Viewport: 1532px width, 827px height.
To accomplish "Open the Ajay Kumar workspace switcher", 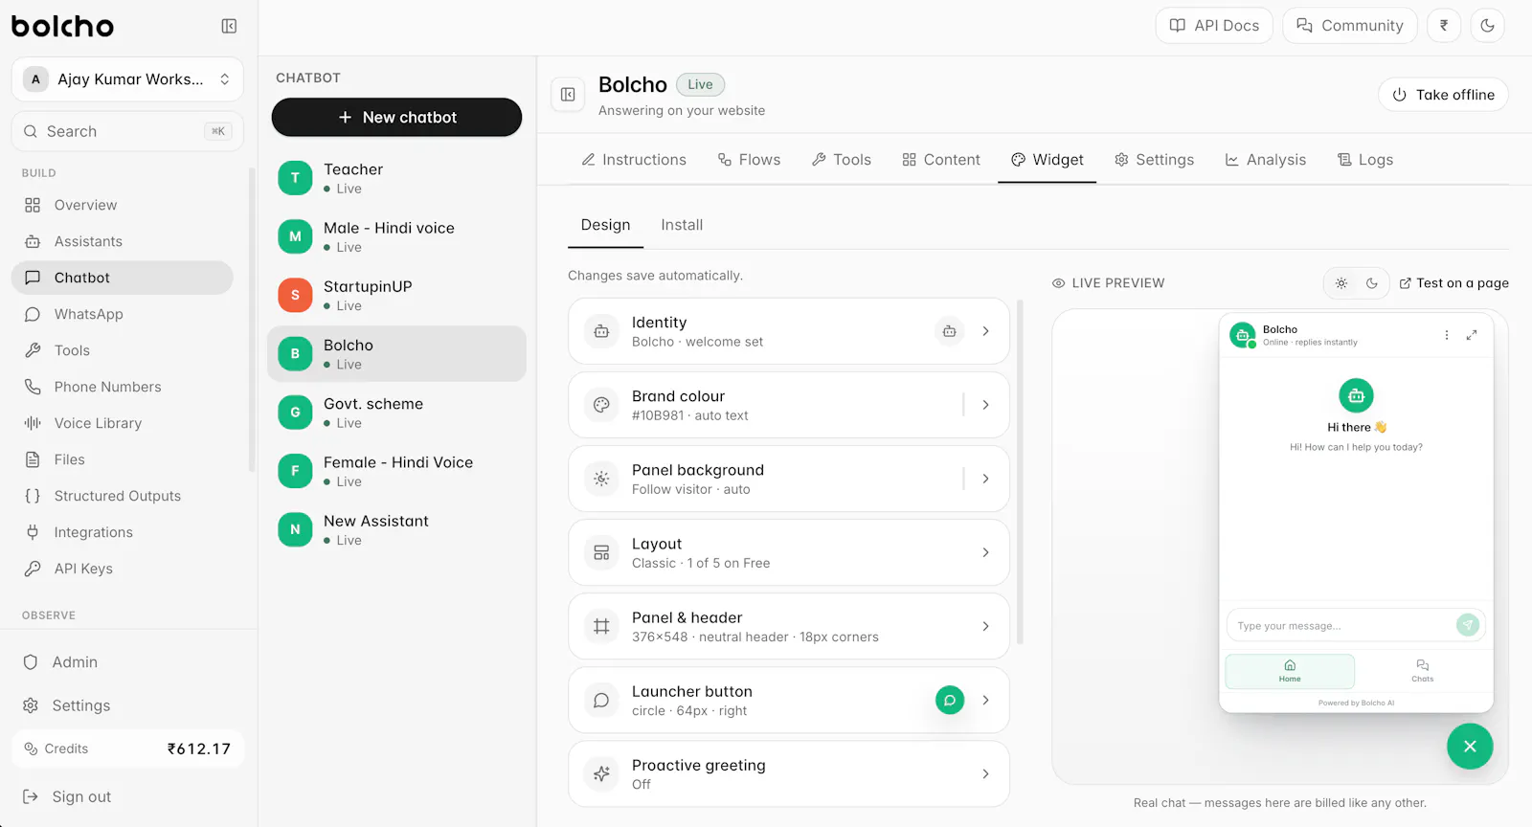I will click(x=127, y=79).
